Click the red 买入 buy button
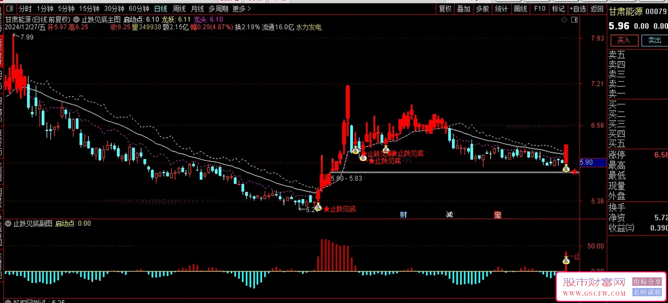The height and width of the screenshot is (303, 668). (624, 40)
